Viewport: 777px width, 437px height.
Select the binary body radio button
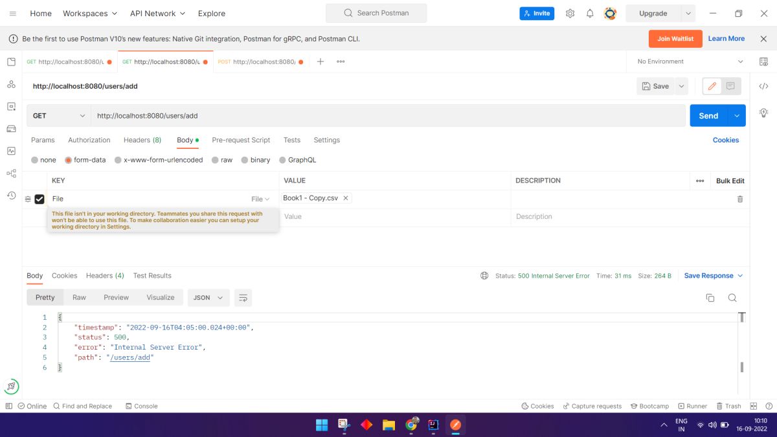pos(245,160)
